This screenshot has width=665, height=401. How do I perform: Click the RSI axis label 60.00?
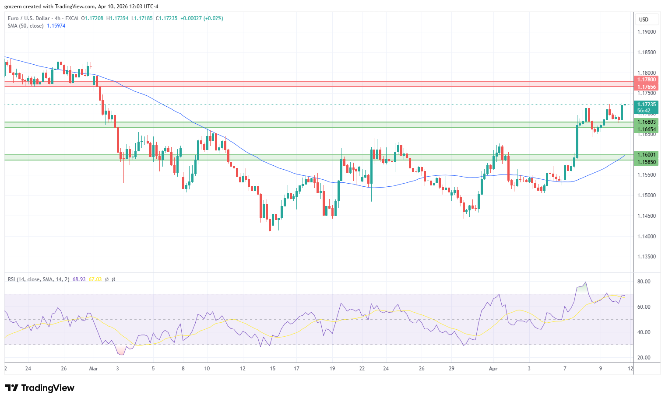coord(644,307)
